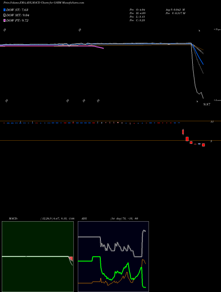Click the MACD (12,26,9) values text
This screenshot has width=221, height=292.
tap(57, 219)
